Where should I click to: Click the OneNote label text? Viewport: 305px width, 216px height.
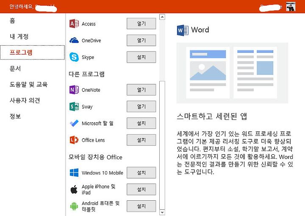click(91, 90)
